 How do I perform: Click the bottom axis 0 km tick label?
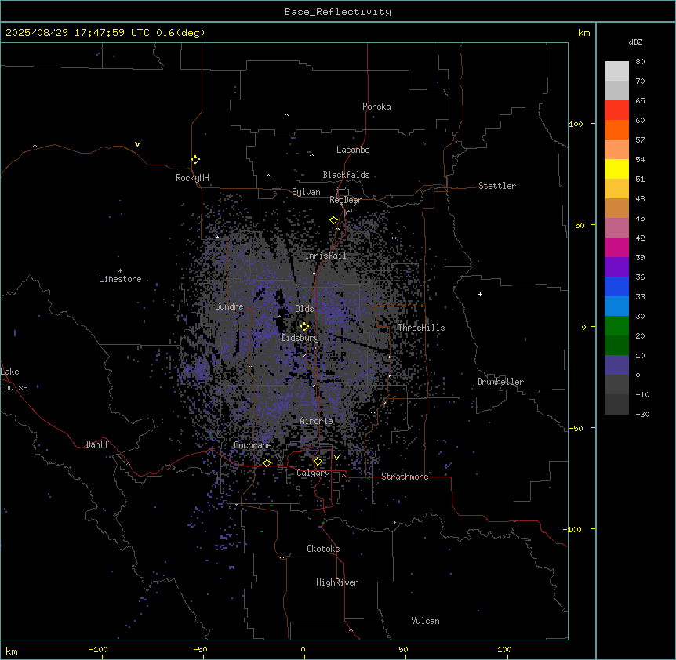click(x=303, y=649)
